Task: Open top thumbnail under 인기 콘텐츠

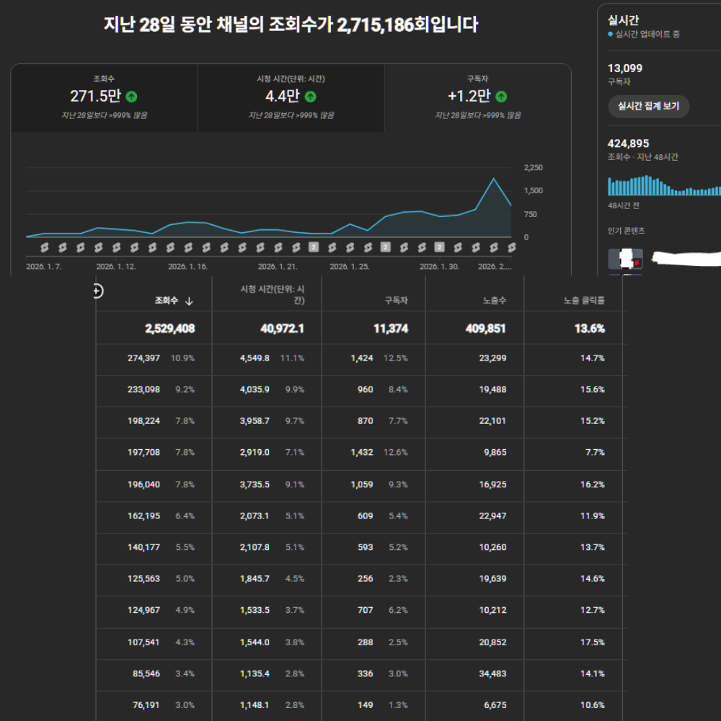Action: pos(625,257)
